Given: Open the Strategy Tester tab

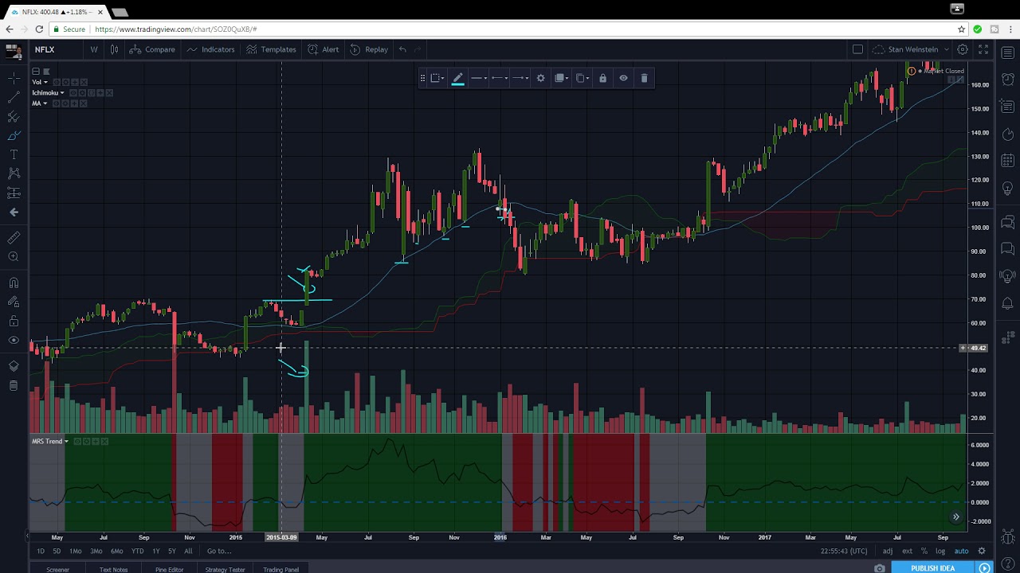Looking at the screenshot, I should pyautogui.click(x=225, y=569).
